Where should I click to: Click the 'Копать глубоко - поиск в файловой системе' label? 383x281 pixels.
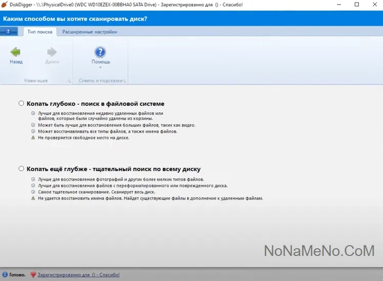(95, 103)
